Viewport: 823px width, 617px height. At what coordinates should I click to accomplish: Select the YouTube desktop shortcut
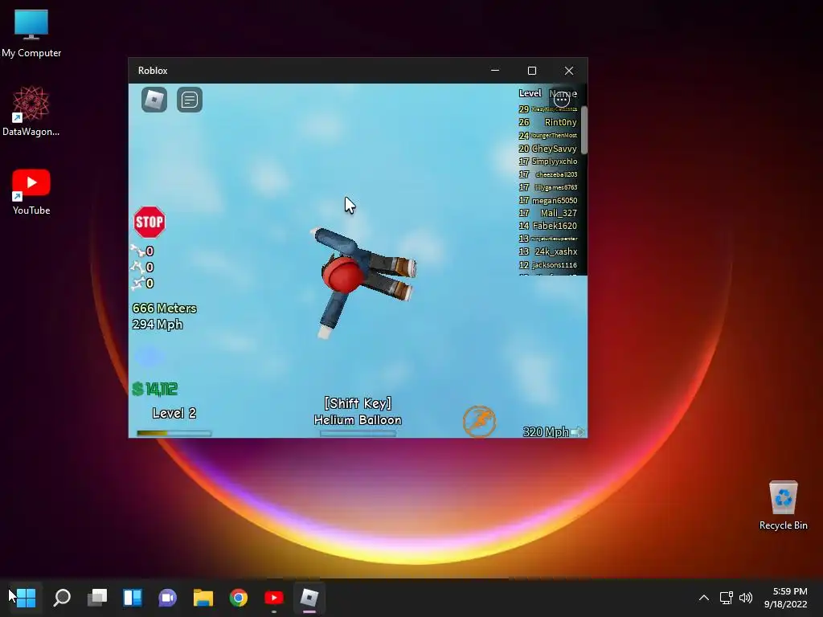point(31,192)
